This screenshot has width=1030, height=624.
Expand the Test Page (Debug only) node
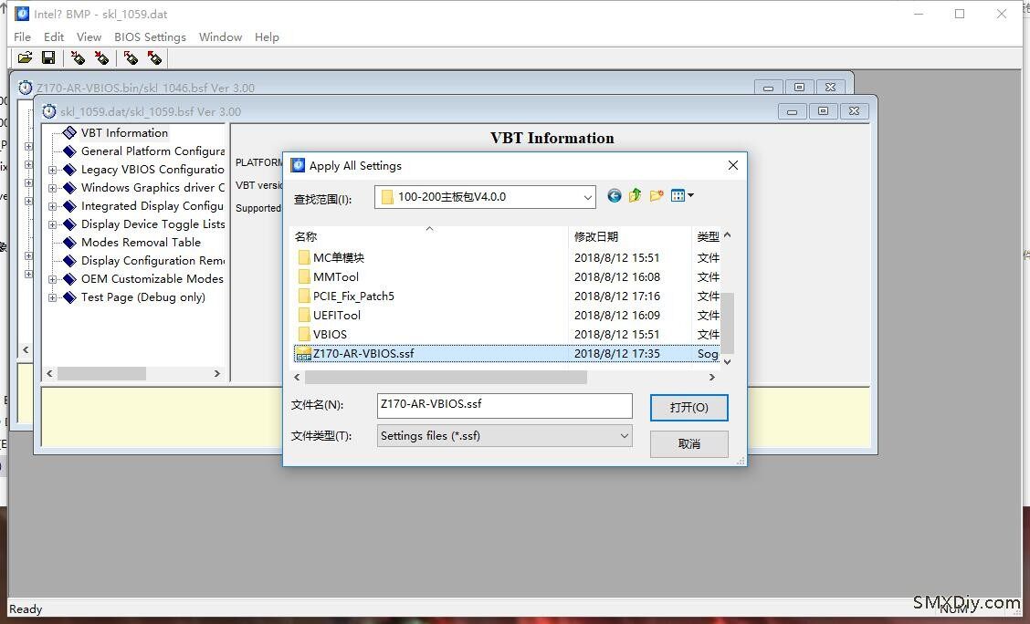pyautogui.click(x=53, y=297)
